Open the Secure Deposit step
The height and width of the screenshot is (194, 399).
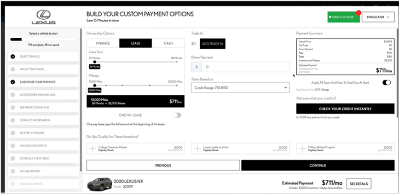tap(44, 171)
